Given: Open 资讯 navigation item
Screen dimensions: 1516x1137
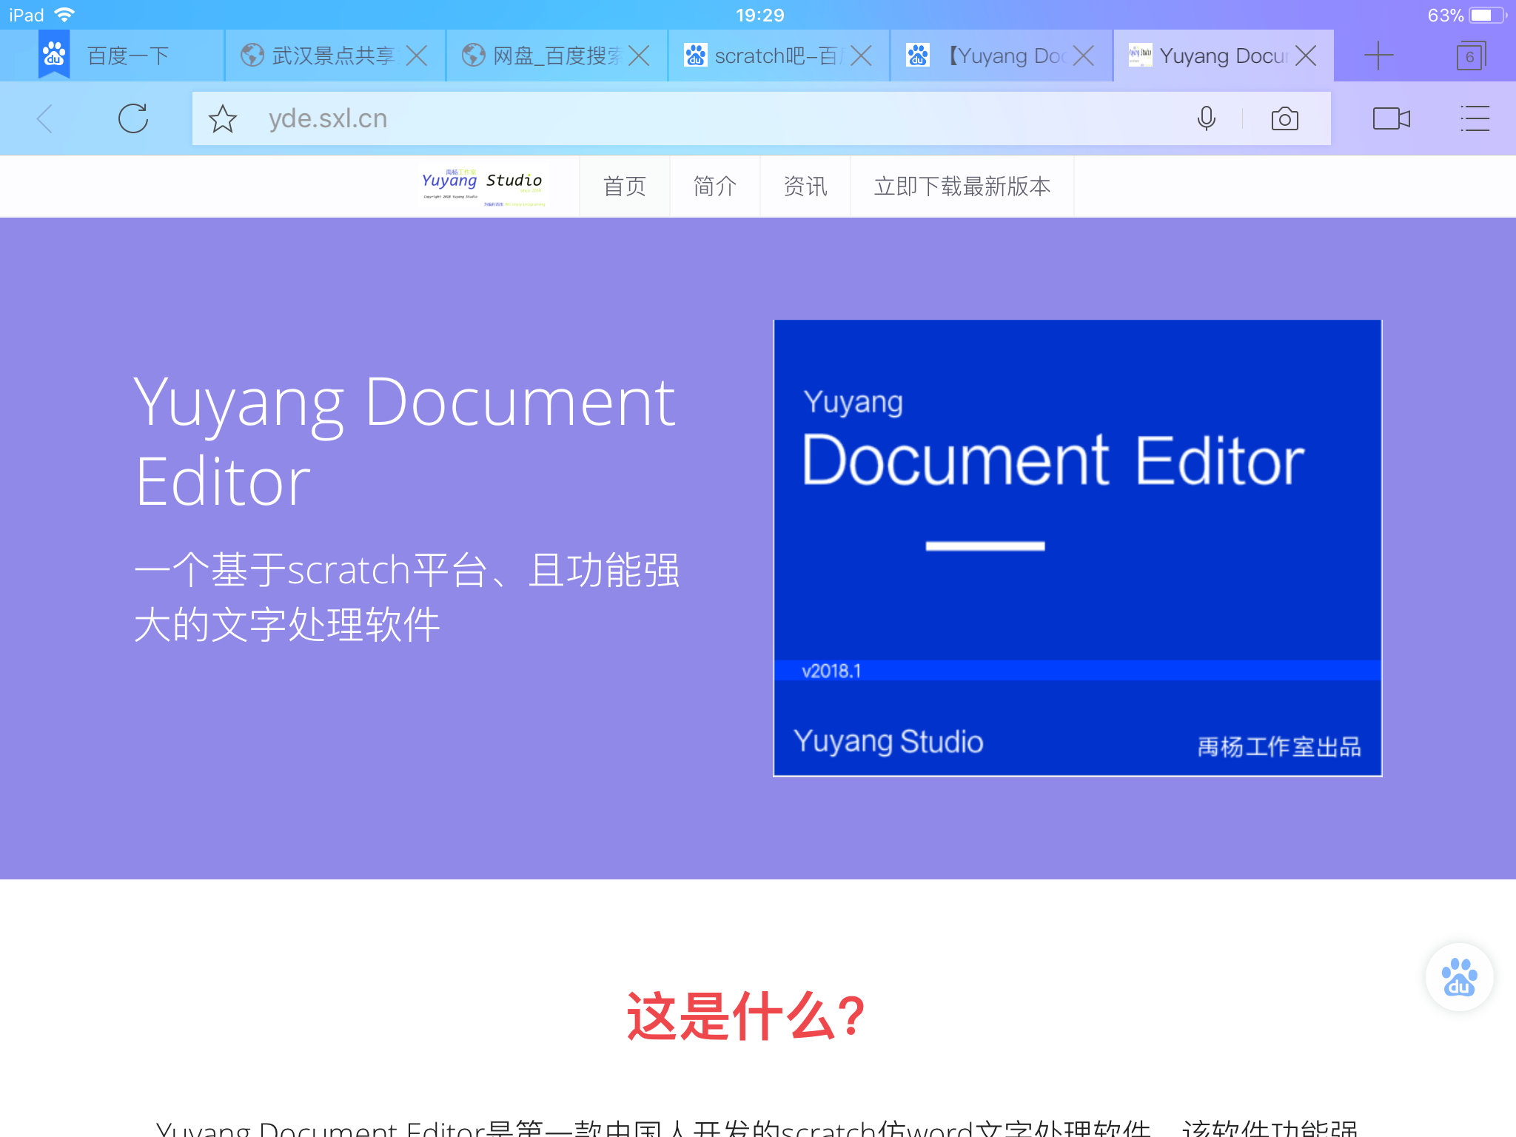Looking at the screenshot, I should coord(805,186).
